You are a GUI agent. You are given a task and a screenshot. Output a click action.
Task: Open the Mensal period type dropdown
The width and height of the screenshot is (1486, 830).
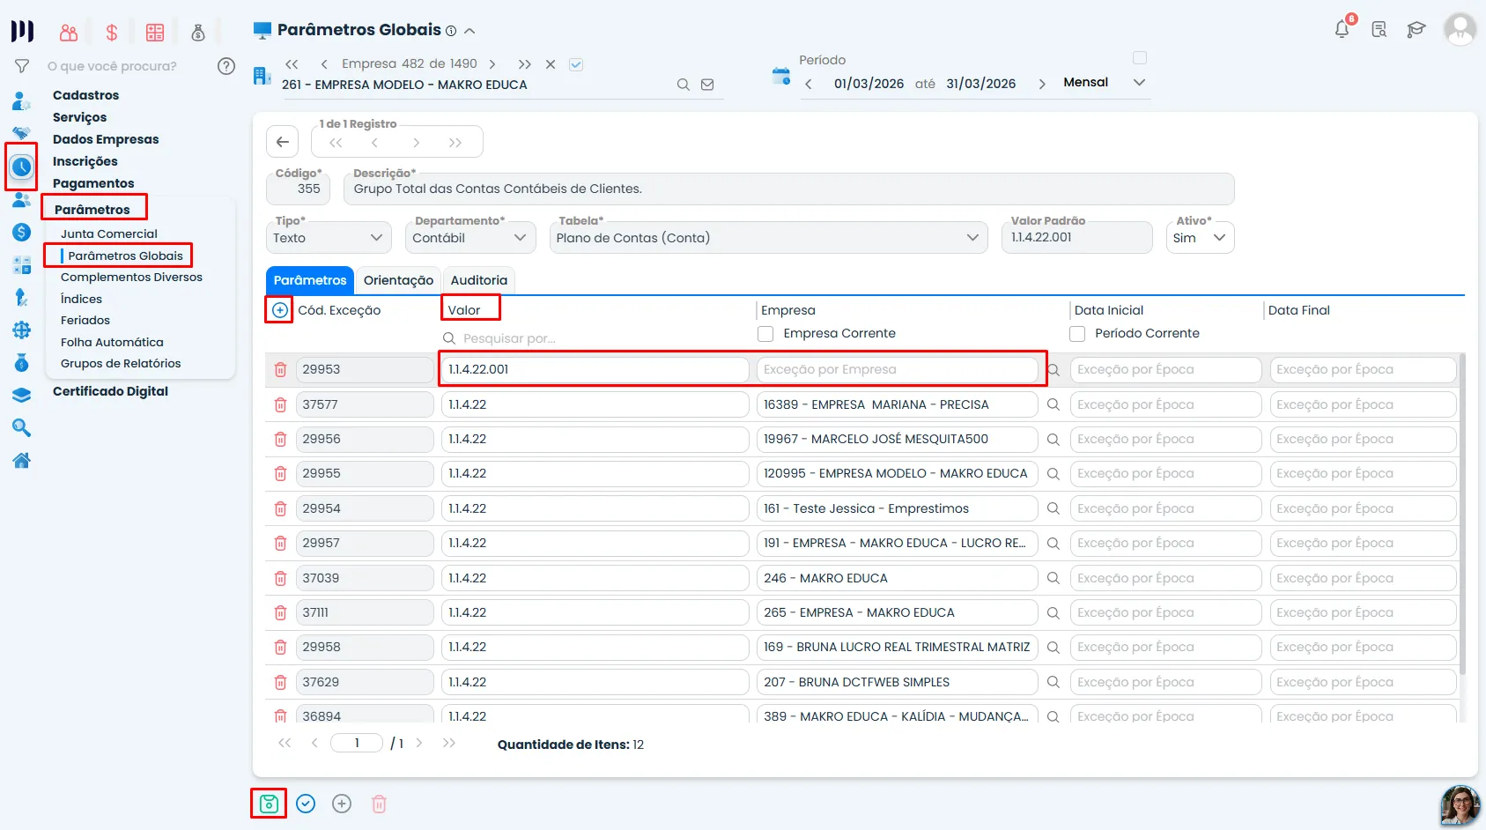(x=1105, y=82)
